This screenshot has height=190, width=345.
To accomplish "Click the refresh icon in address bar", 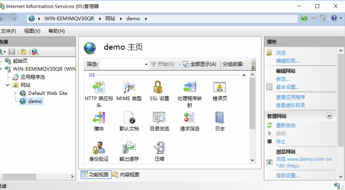I will 304,18.
